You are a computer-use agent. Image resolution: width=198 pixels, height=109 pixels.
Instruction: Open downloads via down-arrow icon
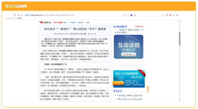click(x=174, y=15)
